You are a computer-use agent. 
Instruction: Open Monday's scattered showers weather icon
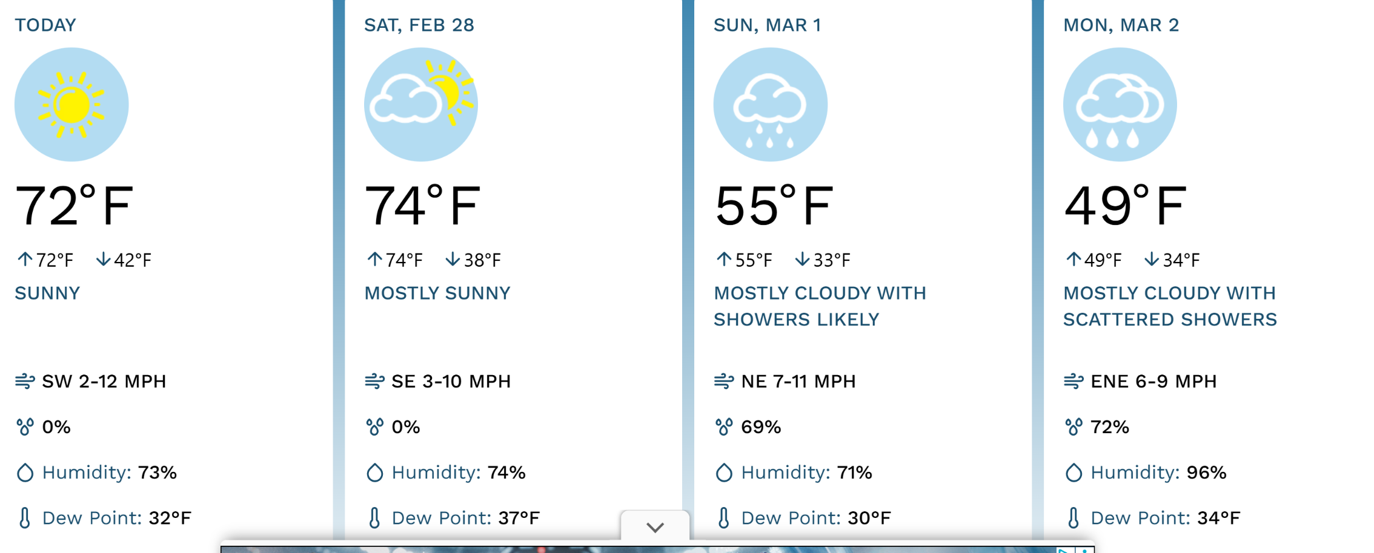pos(1120,105)
